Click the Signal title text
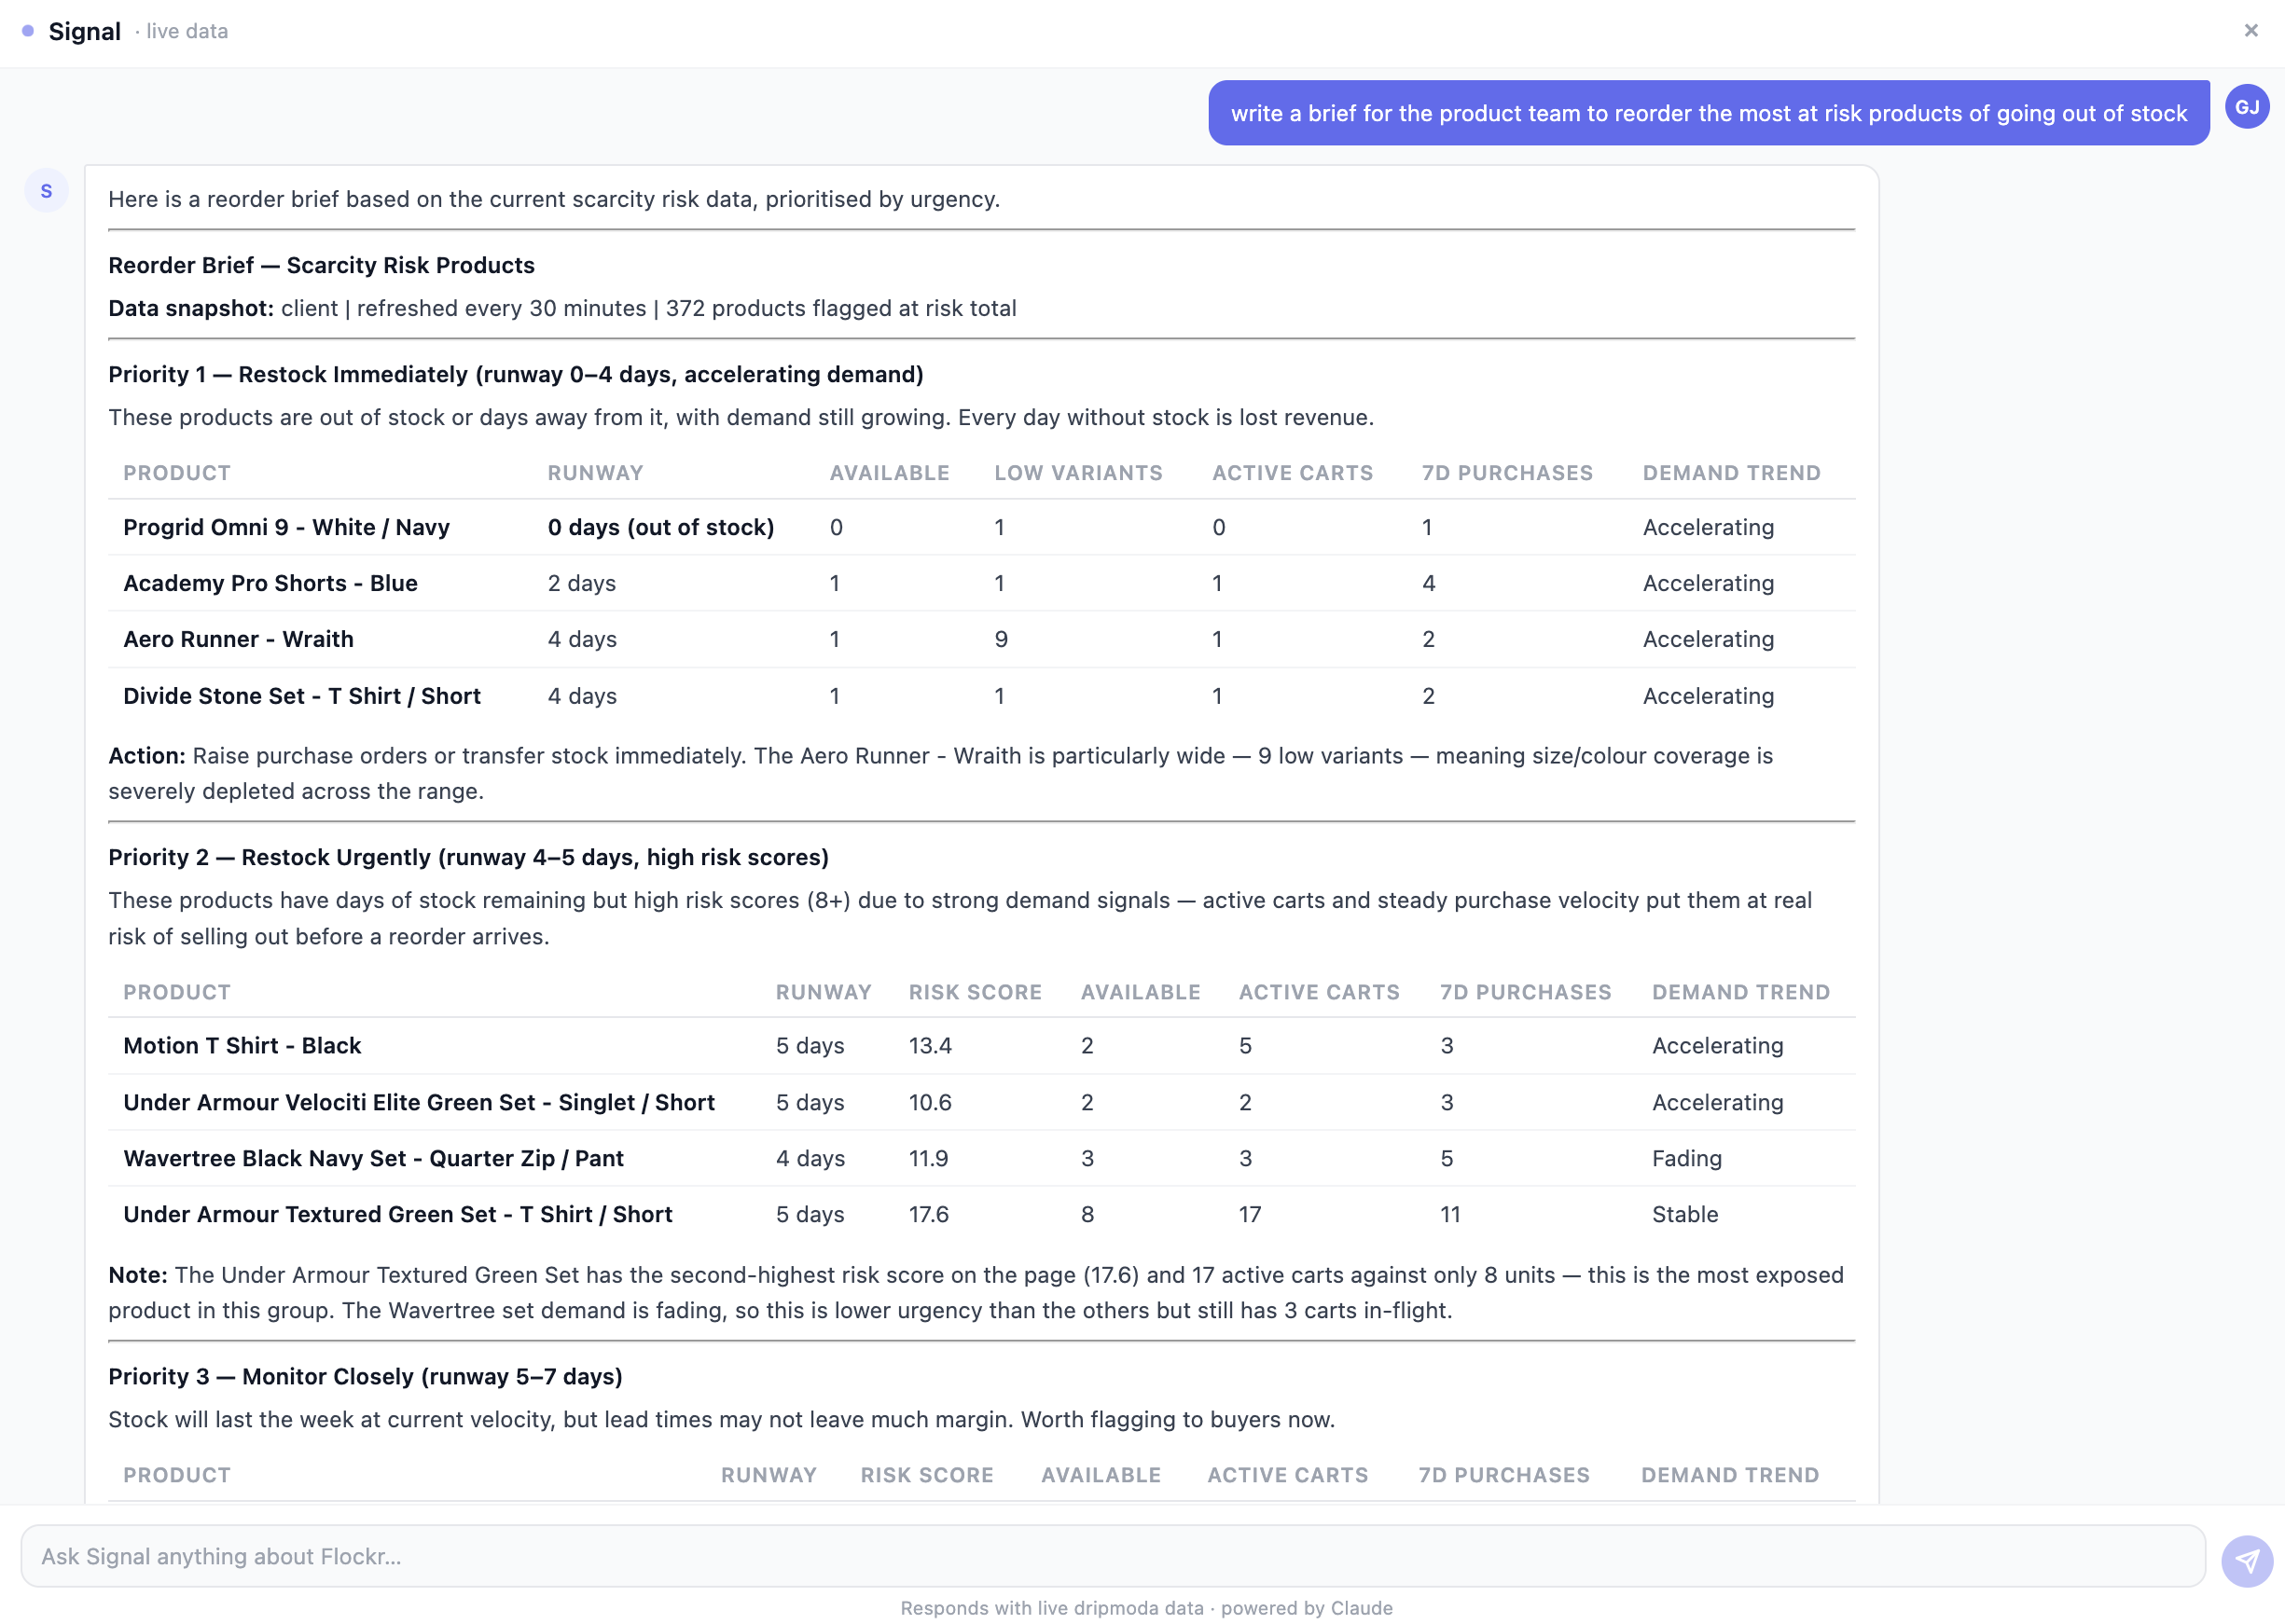This screenshot has width=2285, height=1624. click(85, 32)
